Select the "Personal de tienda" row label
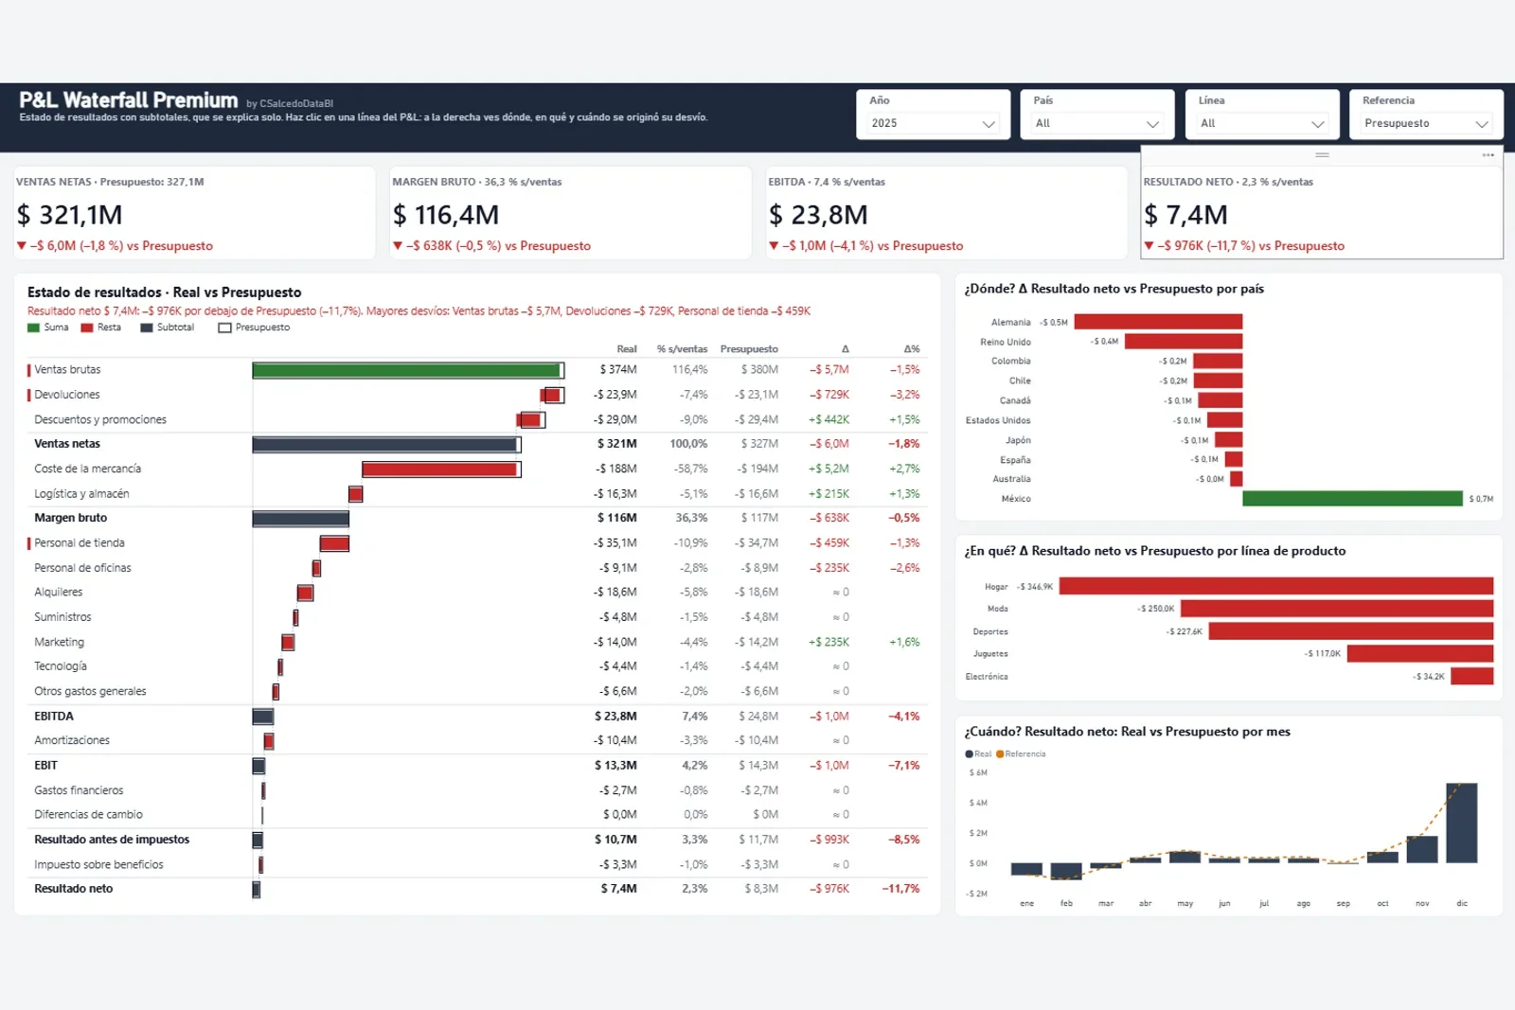 click(x=80, y=542)
